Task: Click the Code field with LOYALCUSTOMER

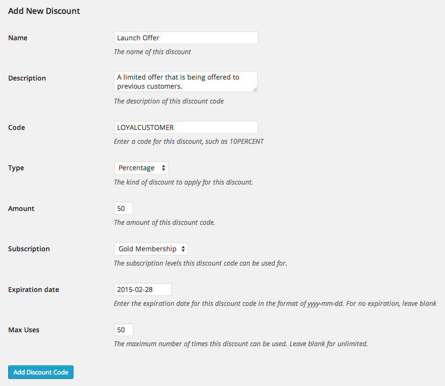Action: [186, 128]
